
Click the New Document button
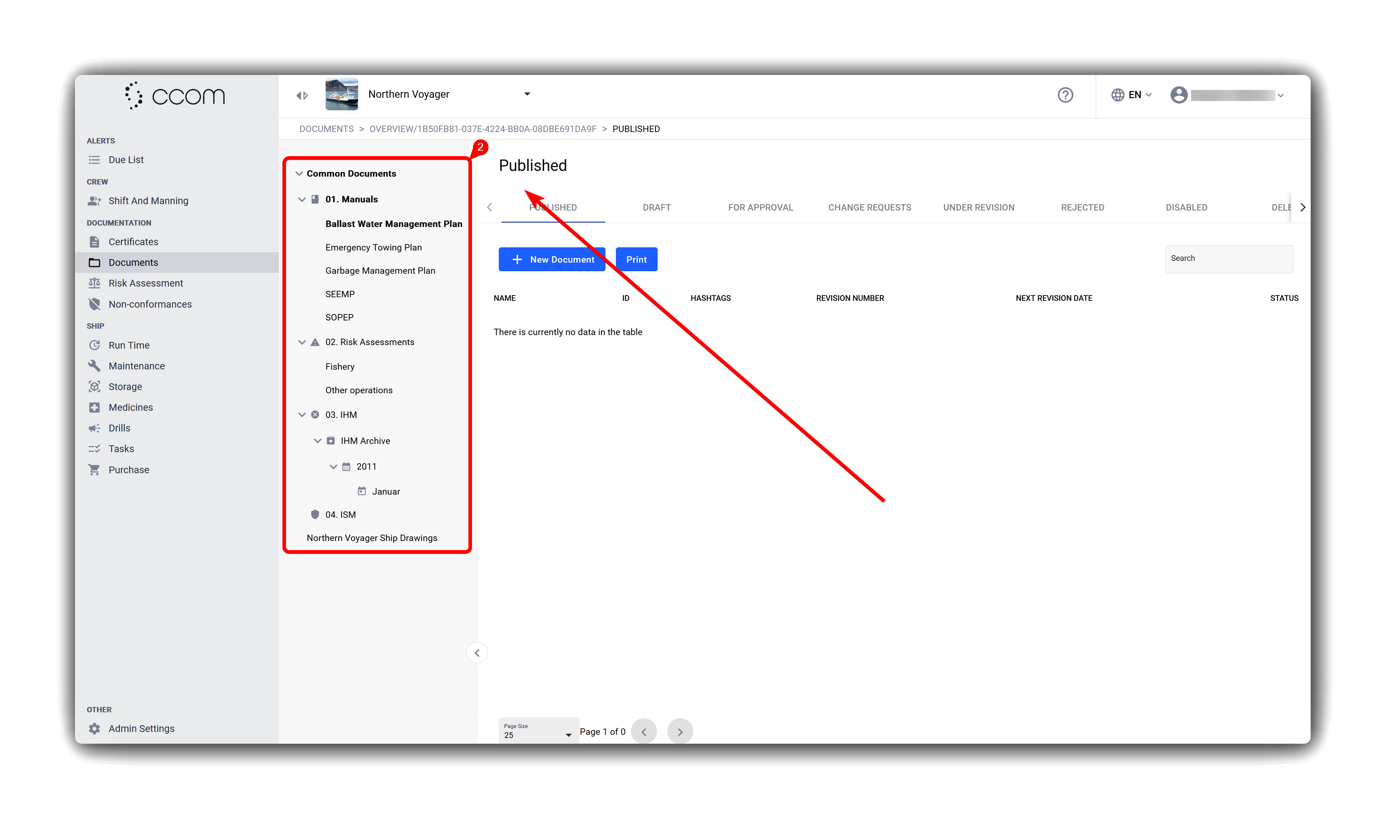coord(552,259)
